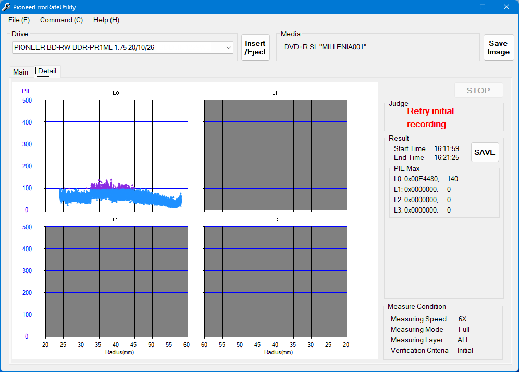Screen dimensions: 519x372
Task: Open the Help menu
Action: [106, 20]
